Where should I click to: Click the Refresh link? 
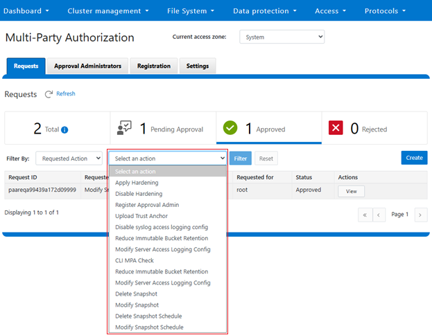[66, 94]
